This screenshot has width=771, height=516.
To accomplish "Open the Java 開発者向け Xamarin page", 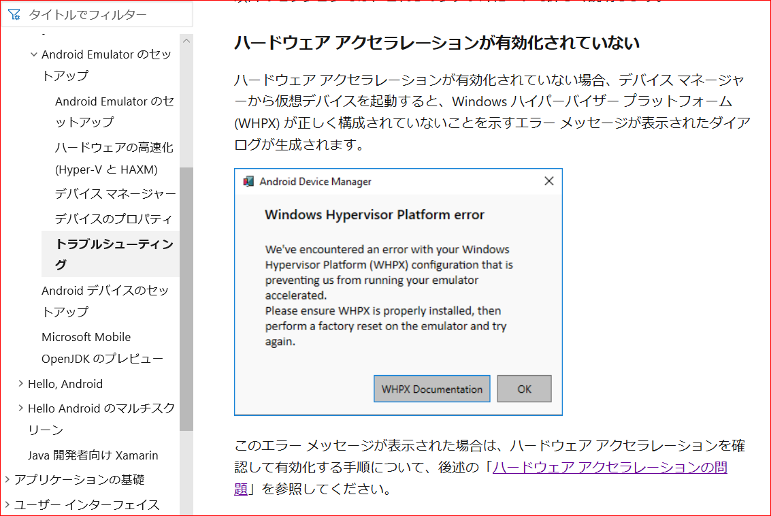I will (93, 455).
